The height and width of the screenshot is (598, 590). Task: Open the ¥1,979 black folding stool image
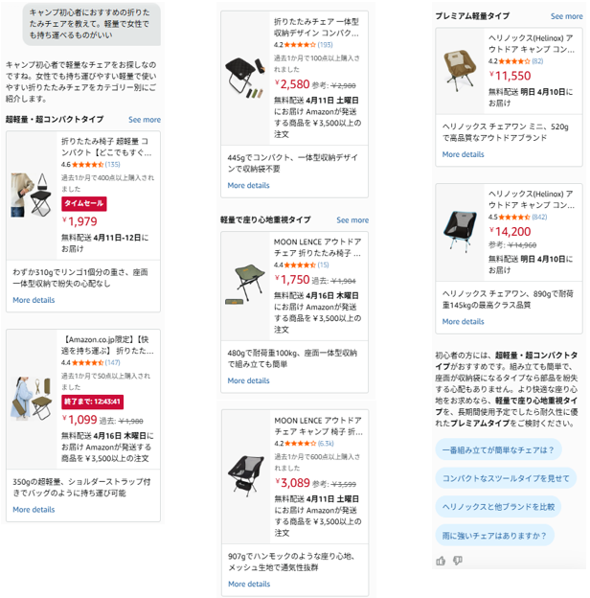[32, 195]
